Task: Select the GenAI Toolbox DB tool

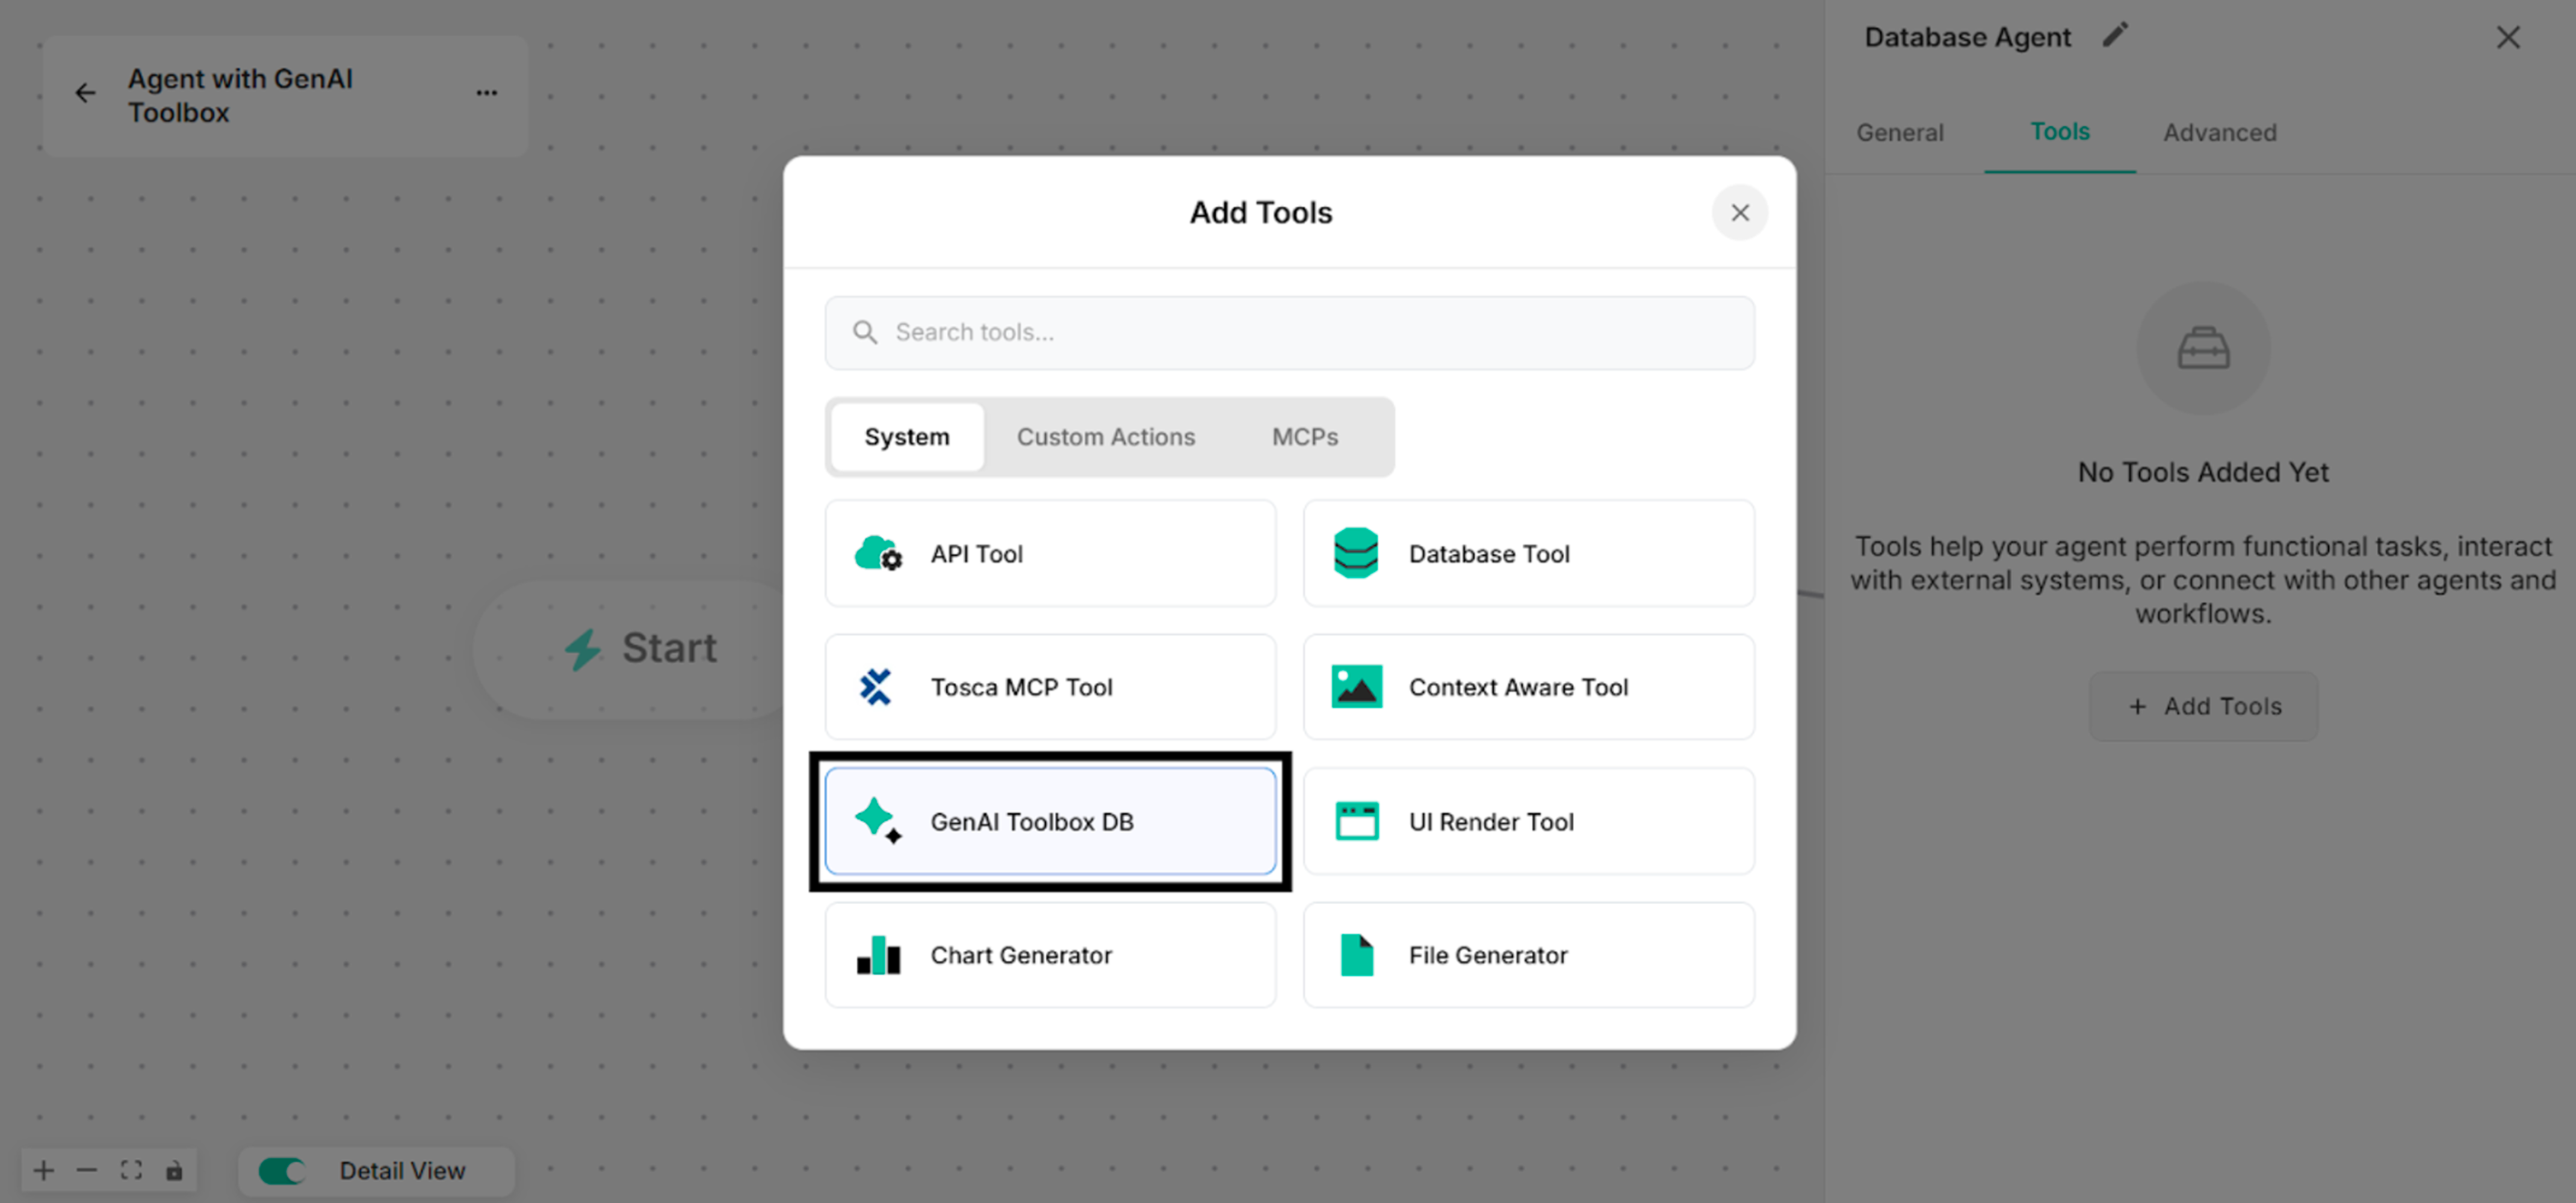Action: 1050,821
